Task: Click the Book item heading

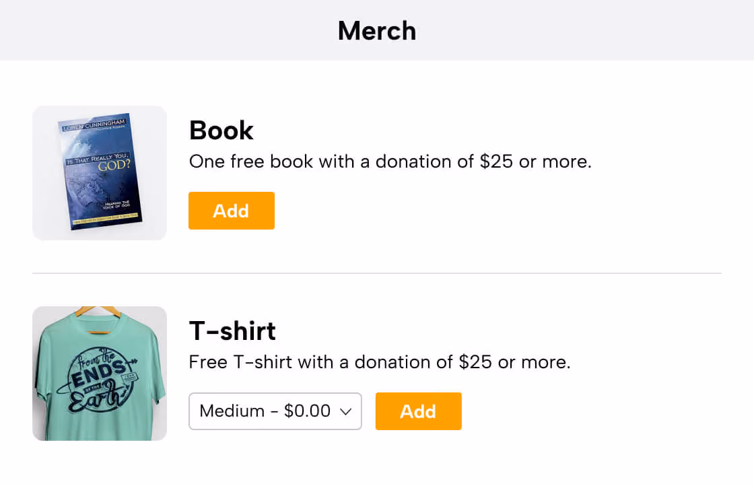Action: (221, 131)
